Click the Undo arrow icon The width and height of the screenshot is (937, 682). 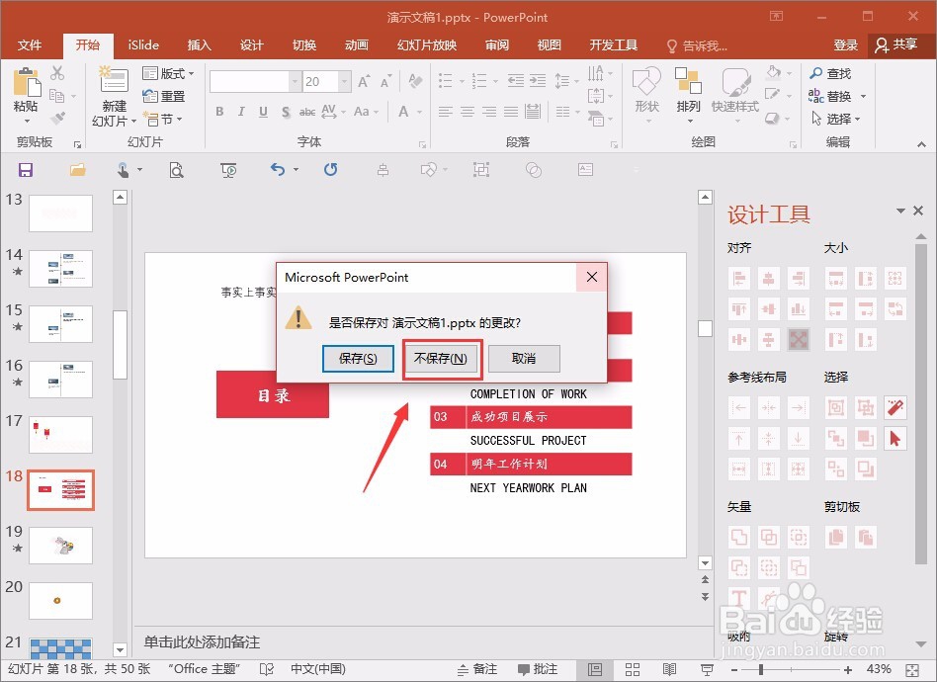click(278, 170)
